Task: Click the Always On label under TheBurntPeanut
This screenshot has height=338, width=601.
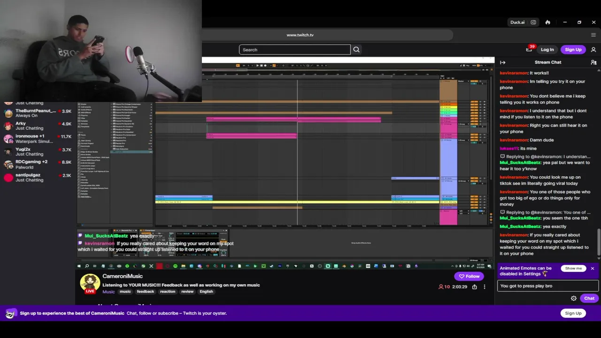Action: [26, 115]
